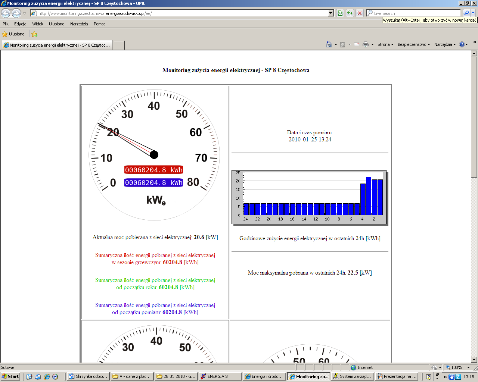Click the blue Z tray icon
478x382 pixels.
(458, 377)
